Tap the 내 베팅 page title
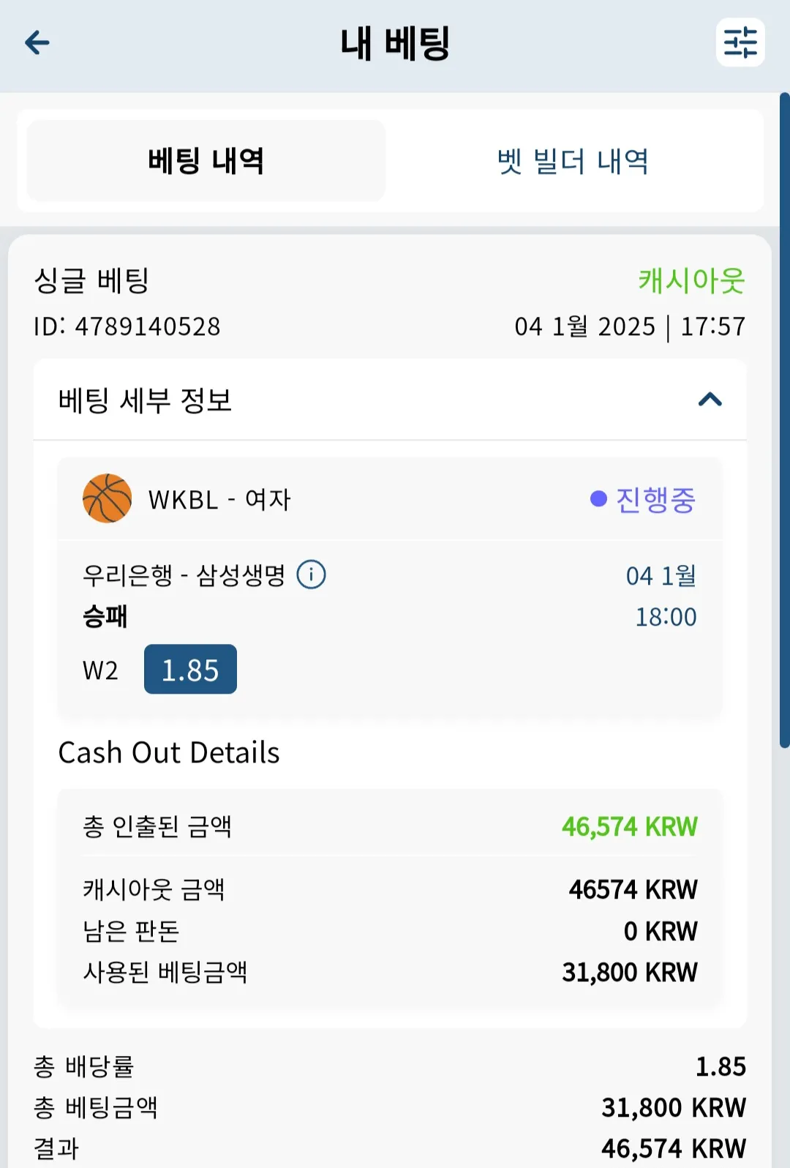 (x=395, y=43)
